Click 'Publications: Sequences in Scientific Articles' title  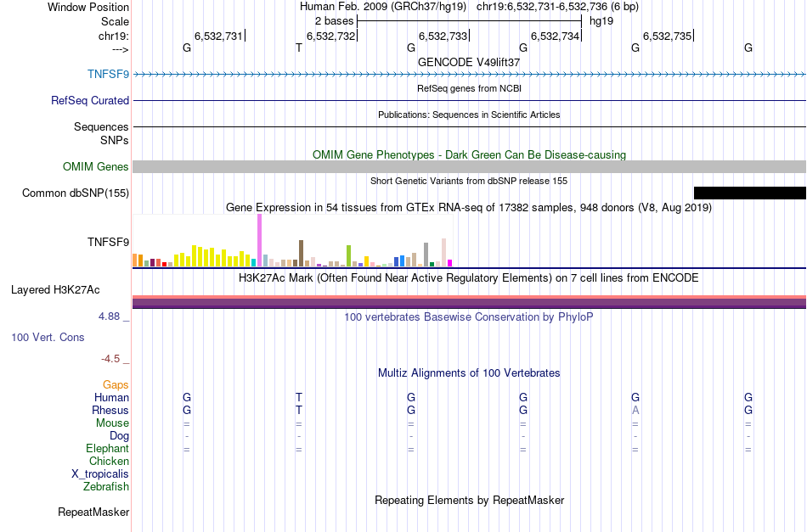(x=469, y=115)
